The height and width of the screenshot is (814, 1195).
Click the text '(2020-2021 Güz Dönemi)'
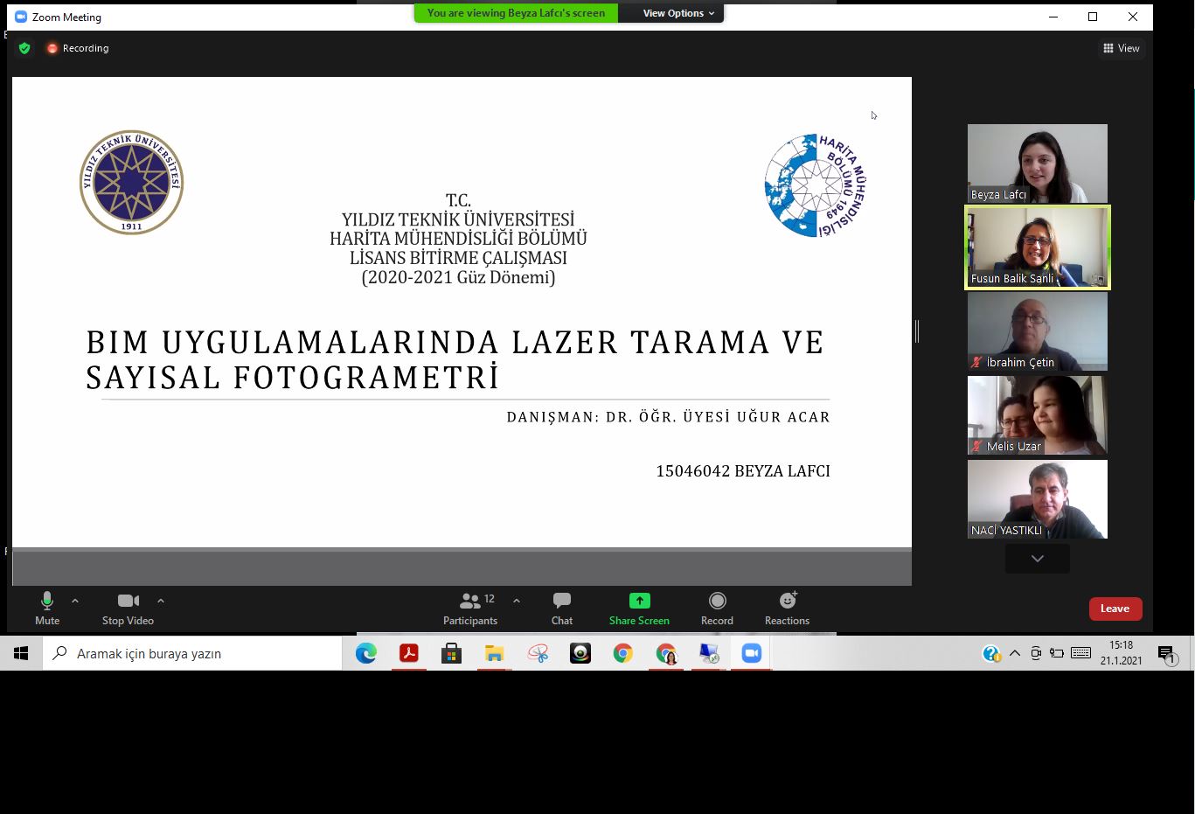(x=458, y=277)
